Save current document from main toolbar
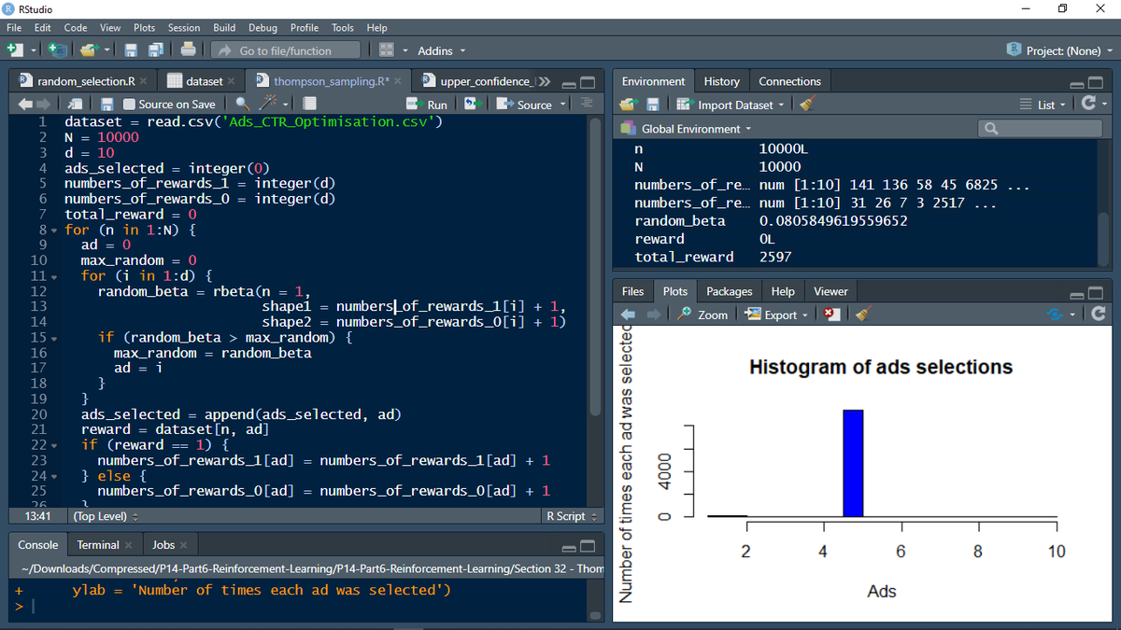This screenshot has width=1121, height=630. (x=132, y=50)
